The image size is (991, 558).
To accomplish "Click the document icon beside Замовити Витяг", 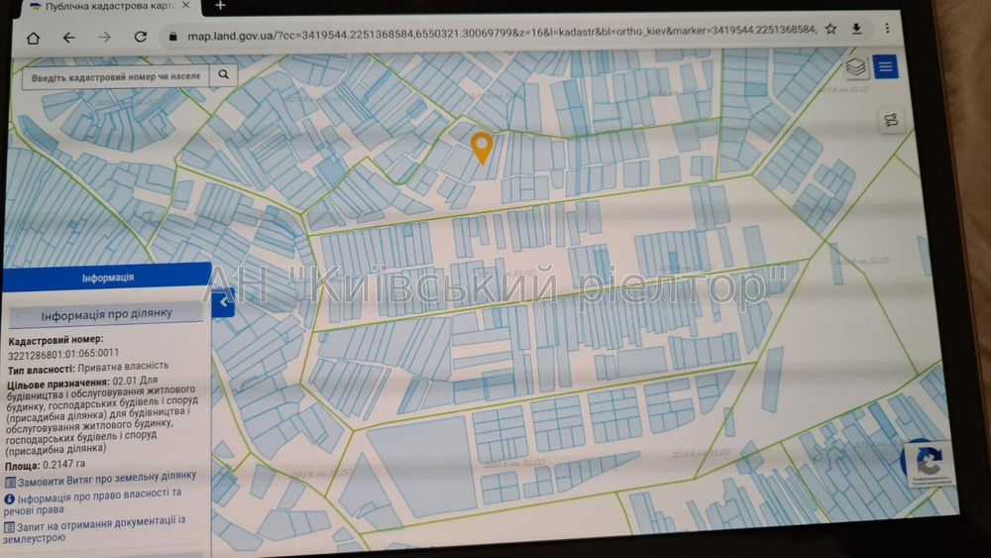I will pyautogui.click(x=10, y=483).
